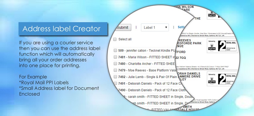Image resolution: width=254 pixels, height=116 pixels.
Task: Click the Royal Mail crown logo on Reeves label
Action: [x=212, y=47]
